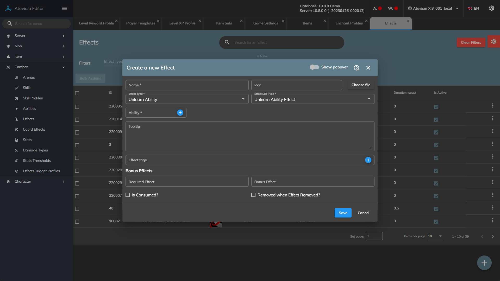Click the Name input field
This screenshot has width=500, height=281.
(187, 85)
